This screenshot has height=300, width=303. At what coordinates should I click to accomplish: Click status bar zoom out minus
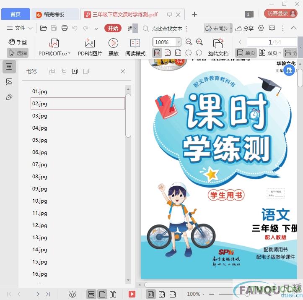212,294
